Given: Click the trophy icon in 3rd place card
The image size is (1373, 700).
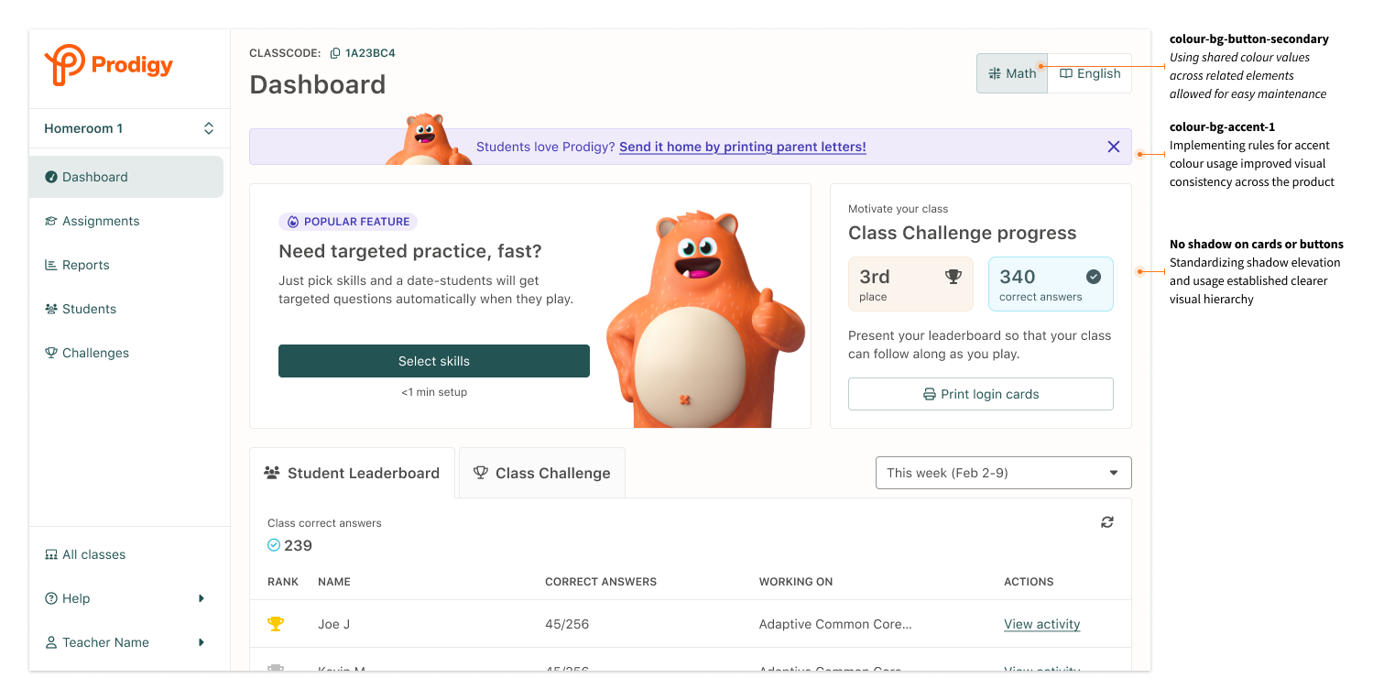Looking at the screenshot, I should (x=953, y=277).
